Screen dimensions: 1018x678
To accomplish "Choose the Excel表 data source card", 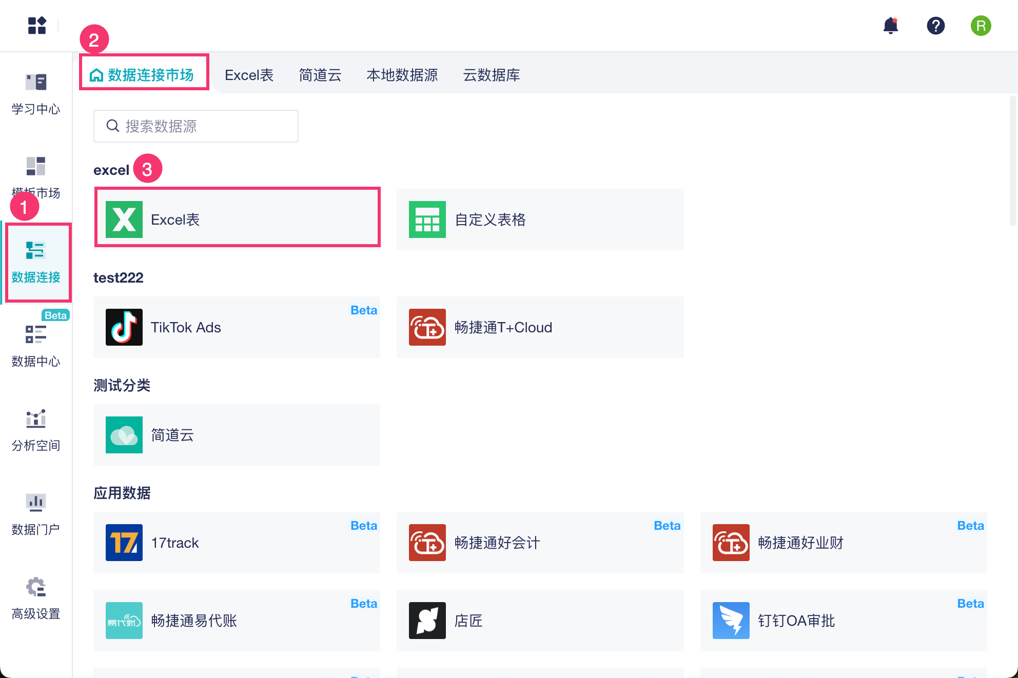I will 237,220.
